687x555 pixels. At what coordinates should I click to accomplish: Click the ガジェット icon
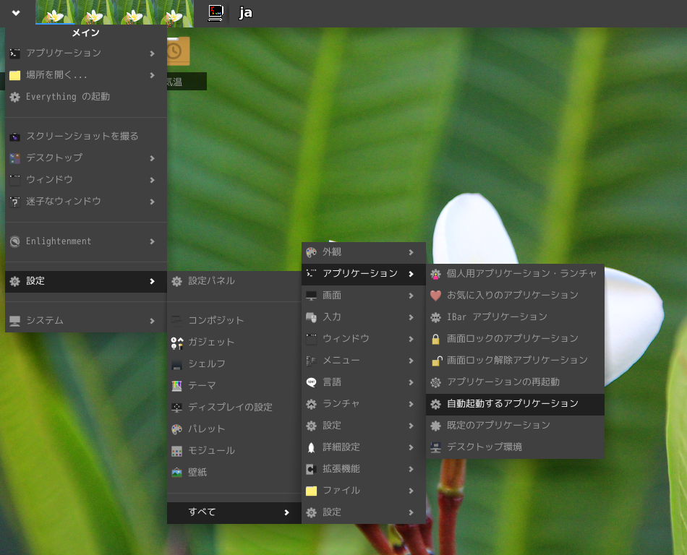[x=176, y=343]
